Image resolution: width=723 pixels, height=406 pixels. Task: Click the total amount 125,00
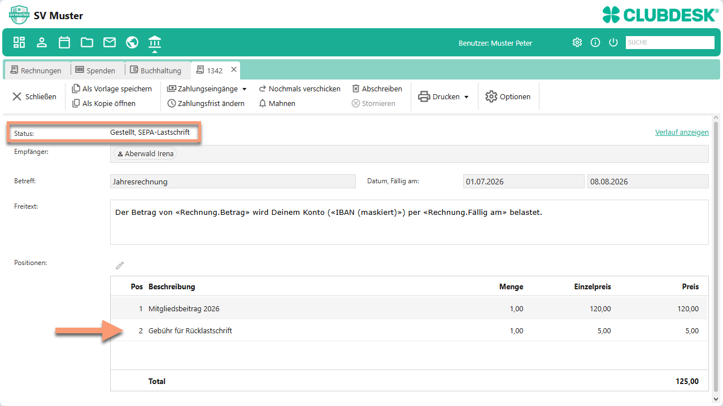click(687, 381)
